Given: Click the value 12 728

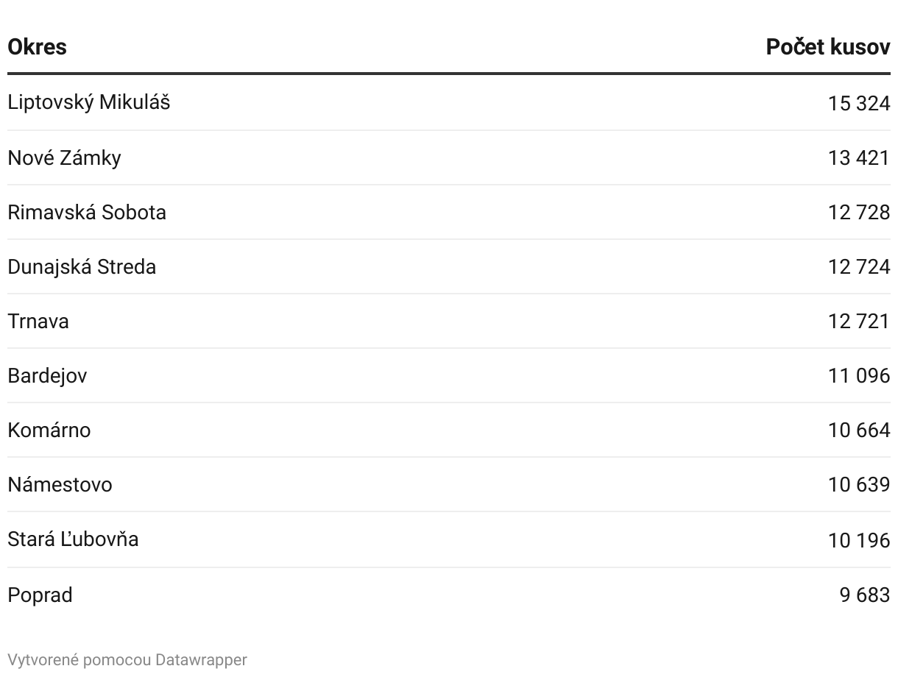Looking at the screenshot, I should (x=858, y=213).
